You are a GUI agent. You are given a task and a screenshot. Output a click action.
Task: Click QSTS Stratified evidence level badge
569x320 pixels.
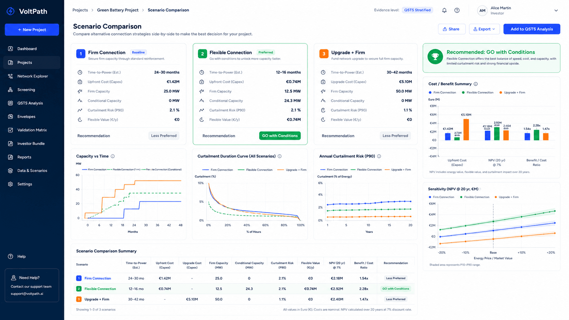[x=417, y=10]
